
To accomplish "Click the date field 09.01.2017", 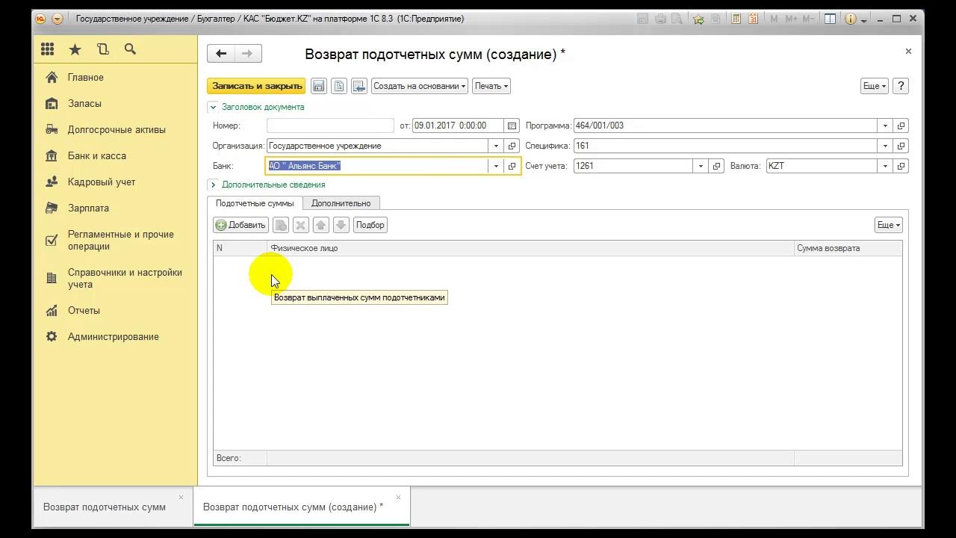I will point(458,126).
